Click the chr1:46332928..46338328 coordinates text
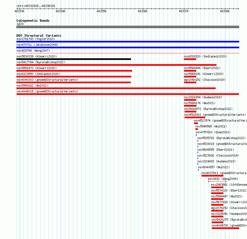Screen dimensions: 247x239 tap(36, 6)
